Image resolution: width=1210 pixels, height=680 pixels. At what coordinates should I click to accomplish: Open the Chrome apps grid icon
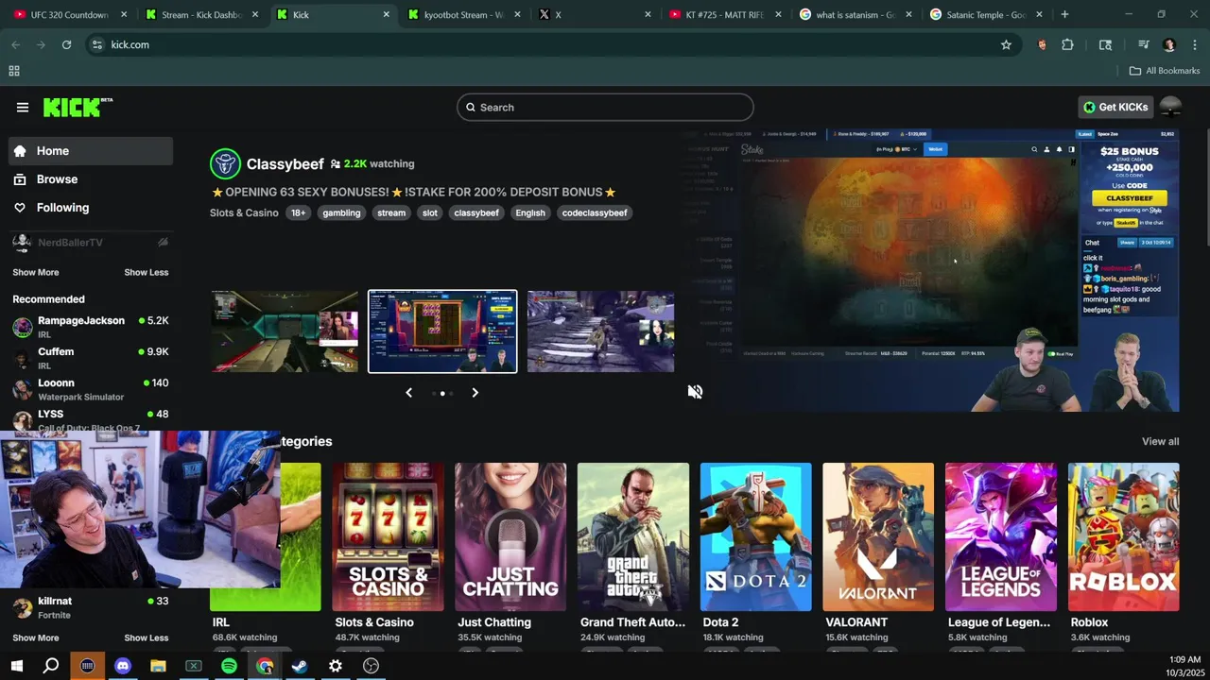14,71
